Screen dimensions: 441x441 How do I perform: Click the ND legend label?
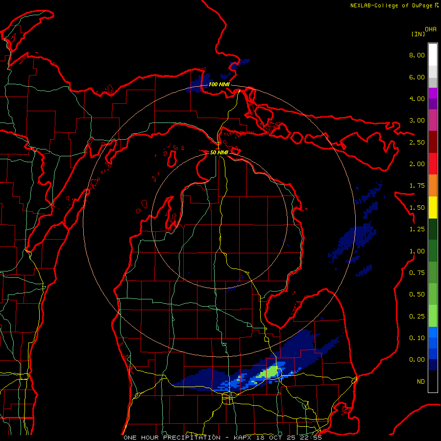[421, 382]
